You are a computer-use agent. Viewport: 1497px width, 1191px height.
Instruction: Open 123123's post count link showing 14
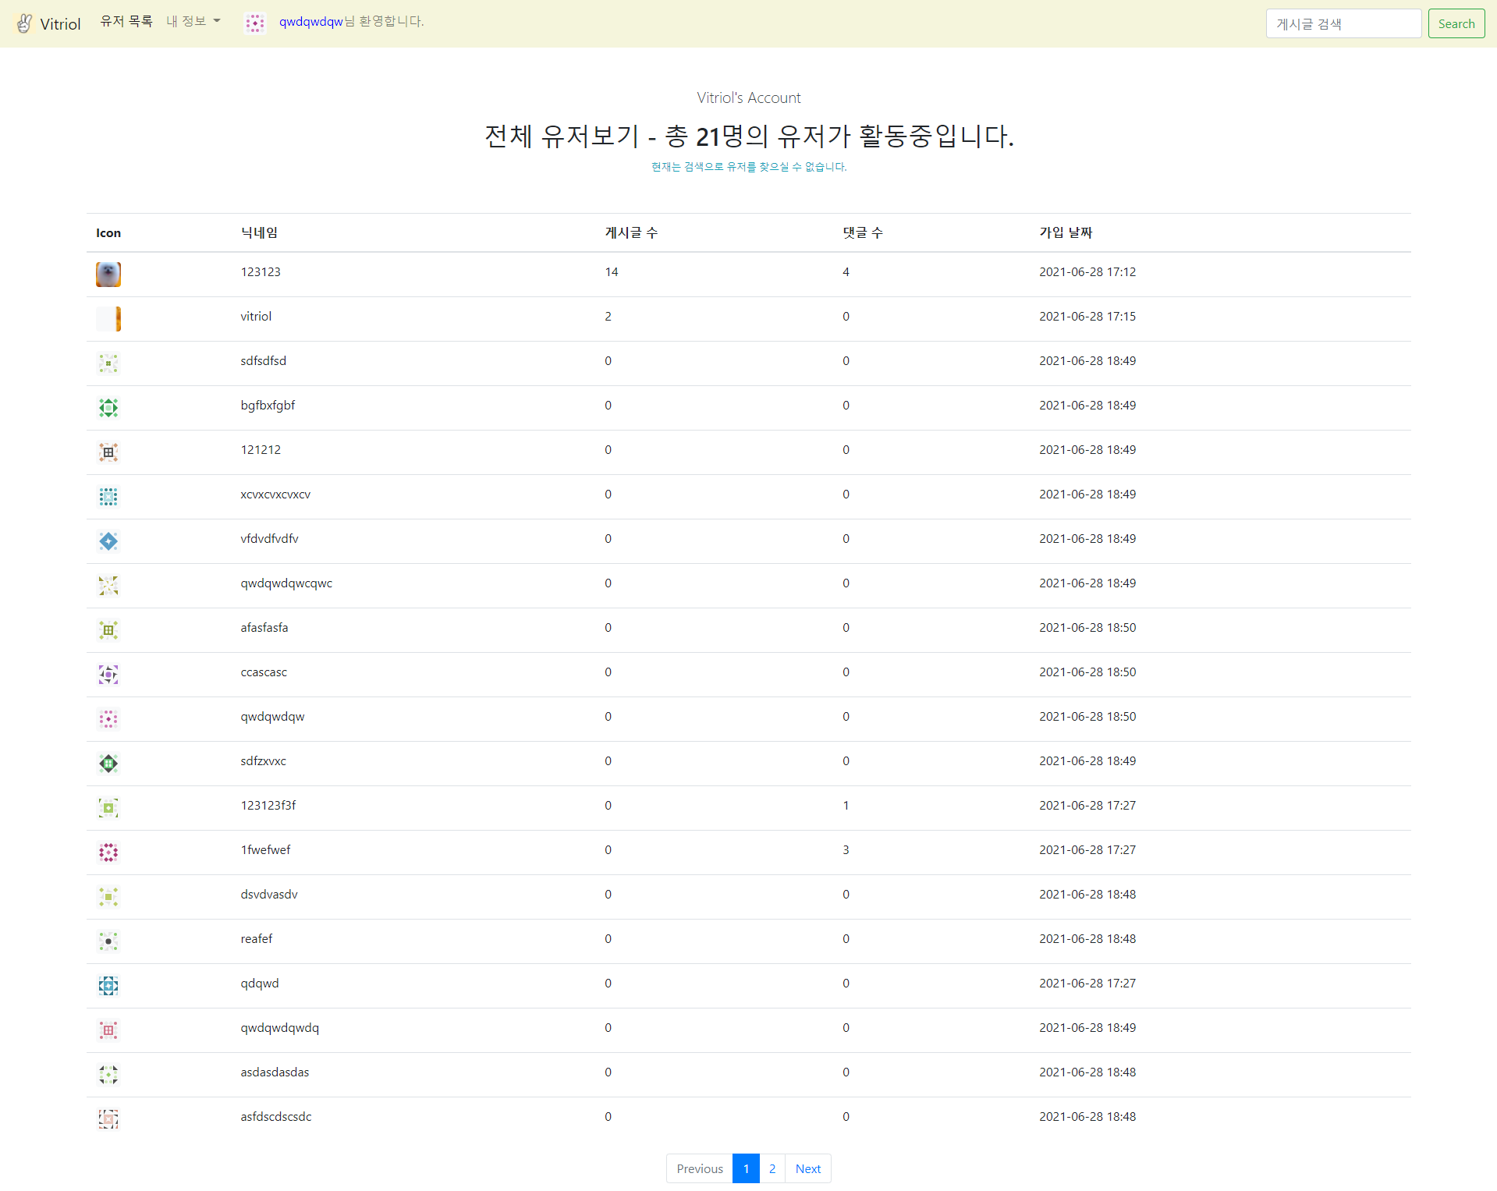pos(612,271)
